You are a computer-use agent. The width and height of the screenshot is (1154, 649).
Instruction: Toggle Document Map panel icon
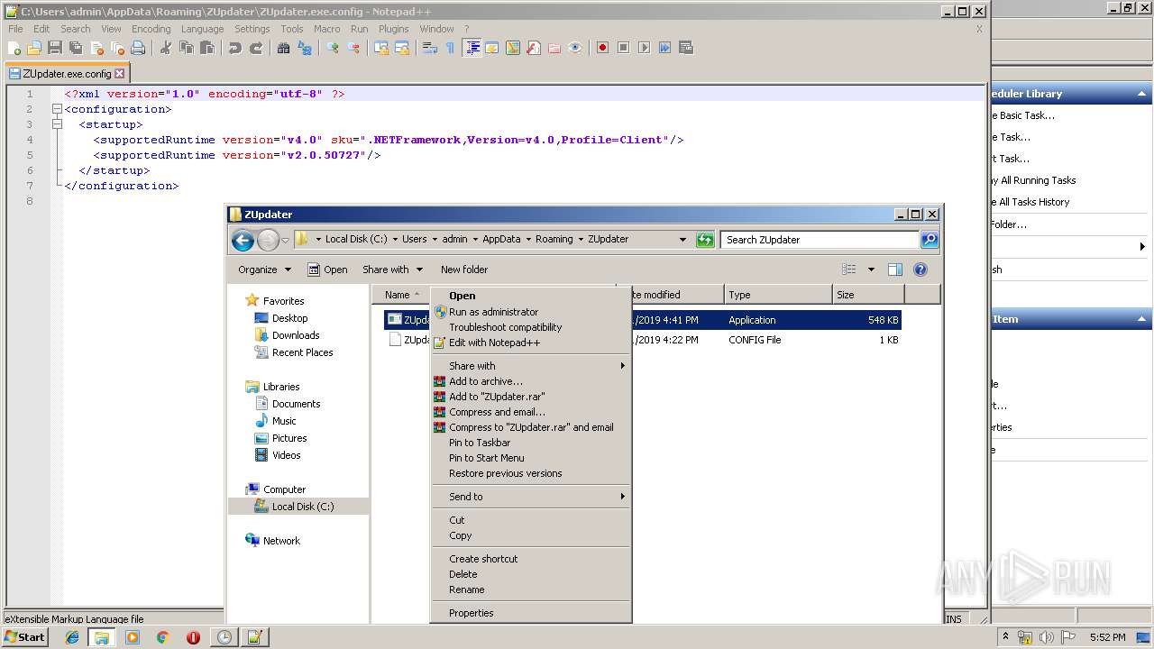(x=512, y=48)
